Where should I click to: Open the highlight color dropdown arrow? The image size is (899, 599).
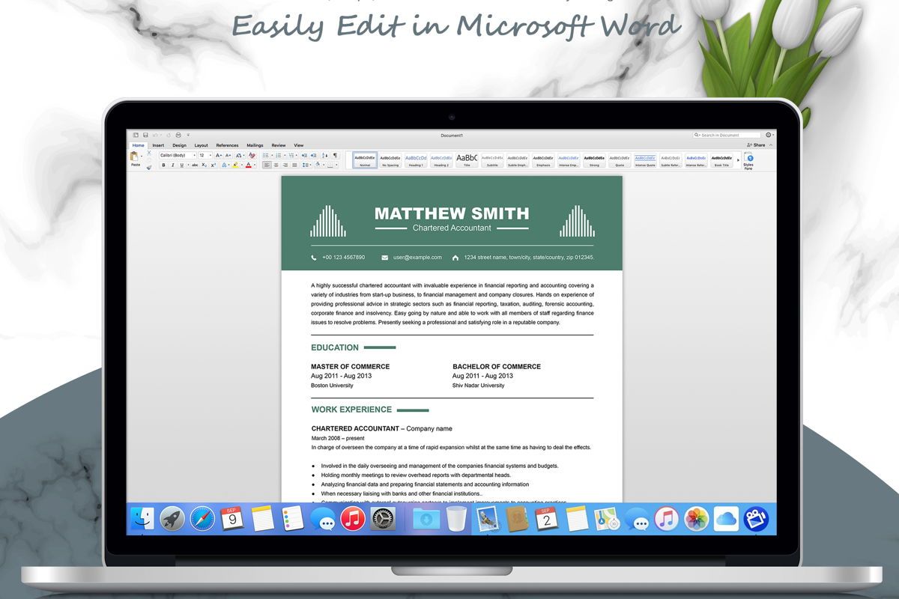(241, 165)
